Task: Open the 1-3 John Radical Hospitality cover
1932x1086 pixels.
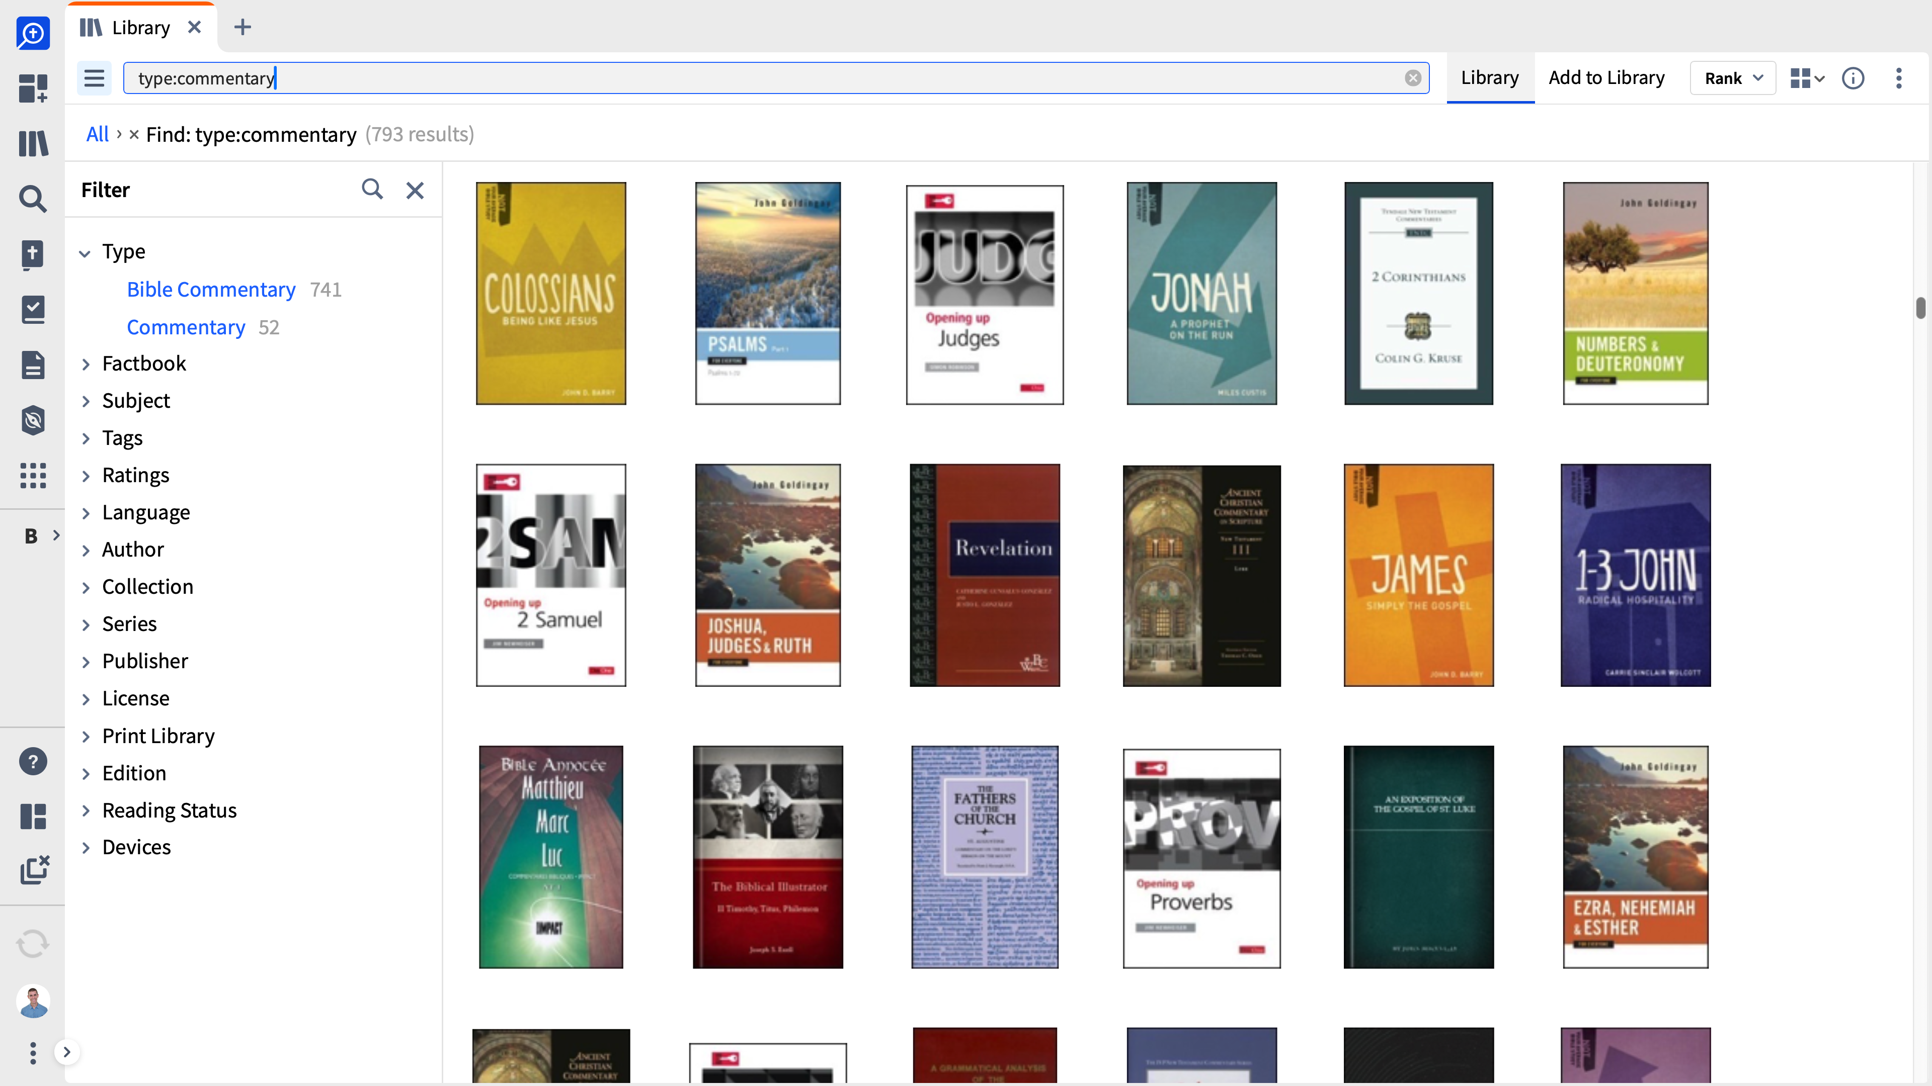Action: click(1635, 575)
